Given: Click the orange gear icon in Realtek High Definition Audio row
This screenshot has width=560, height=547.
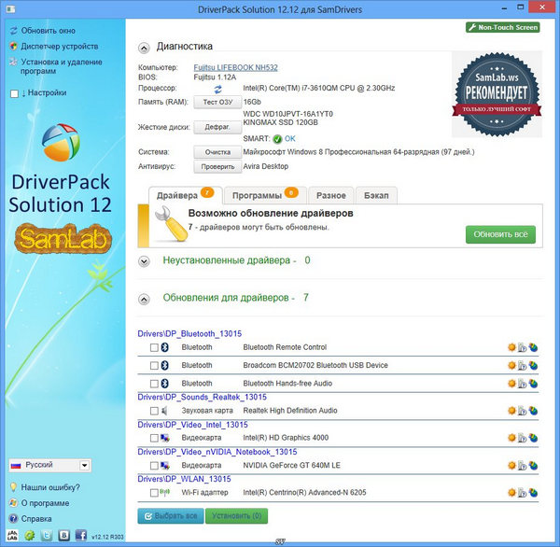Looking at the screenshot, I should coord(511,411).
